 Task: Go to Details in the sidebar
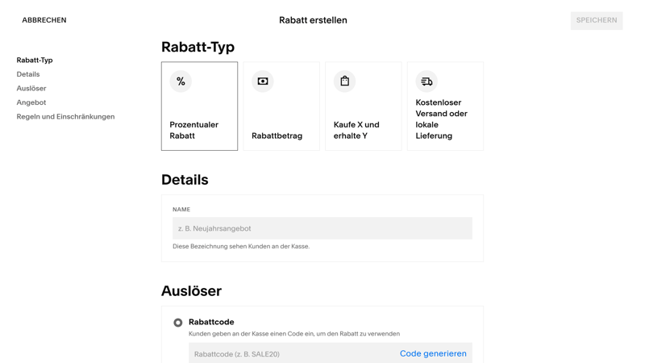tap(28, 74)
